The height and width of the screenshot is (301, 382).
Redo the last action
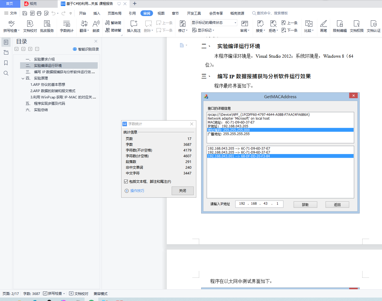tap(63, 13)
